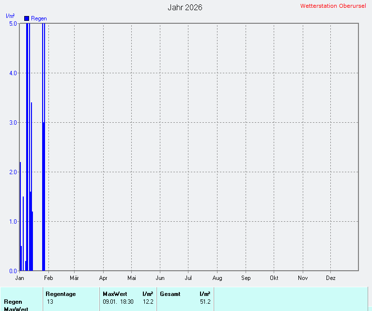The width and height of the screenshot is (372, 311).
Task: Click the Dez month axis label
Action: 331,278
